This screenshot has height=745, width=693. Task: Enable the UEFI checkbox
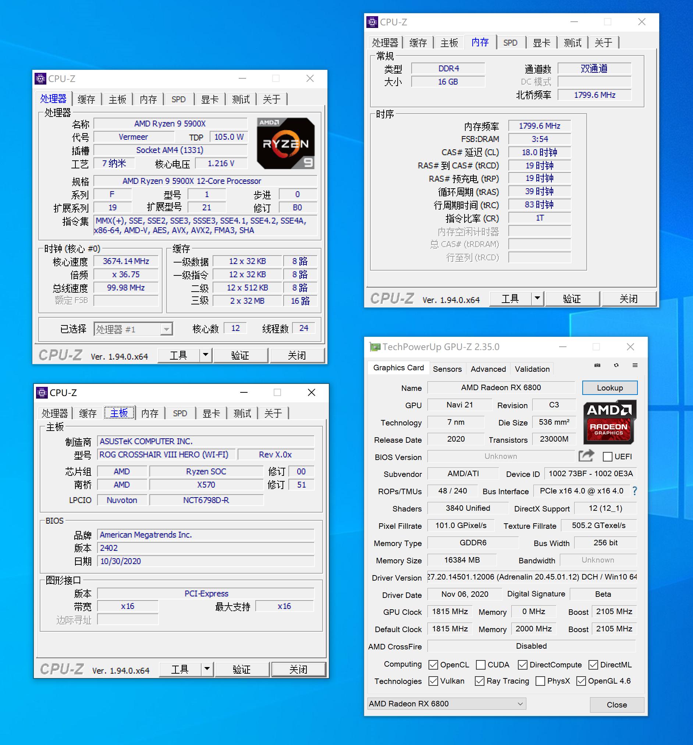607,456
